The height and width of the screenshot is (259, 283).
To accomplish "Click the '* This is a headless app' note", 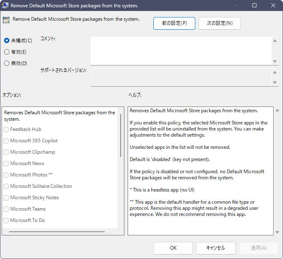I will pyautogui.click(x=162, y=190).
